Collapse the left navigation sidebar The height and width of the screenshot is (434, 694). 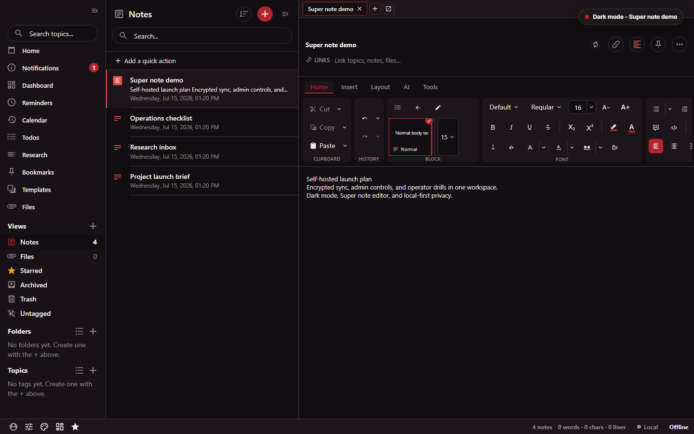click(95, 11)
